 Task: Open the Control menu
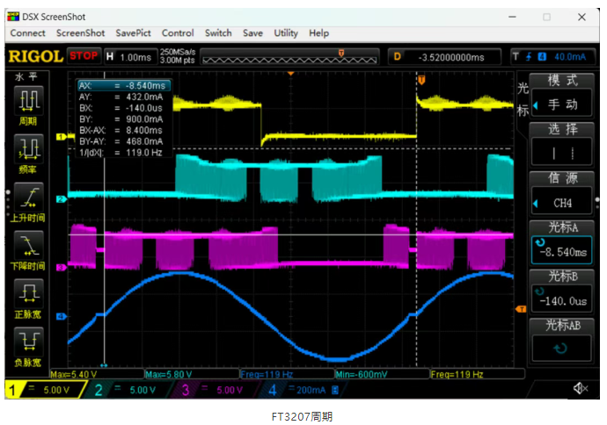(x=178, y=33)
